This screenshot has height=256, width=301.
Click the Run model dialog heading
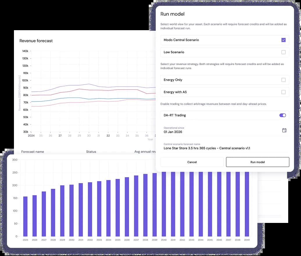click(172, 14)
